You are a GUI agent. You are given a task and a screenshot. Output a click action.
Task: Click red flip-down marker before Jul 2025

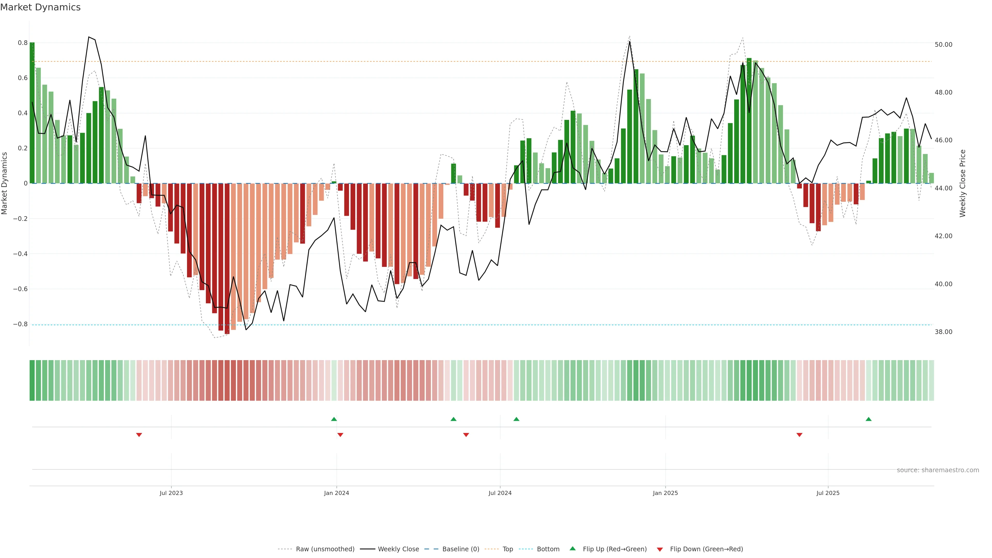(799, 435)
